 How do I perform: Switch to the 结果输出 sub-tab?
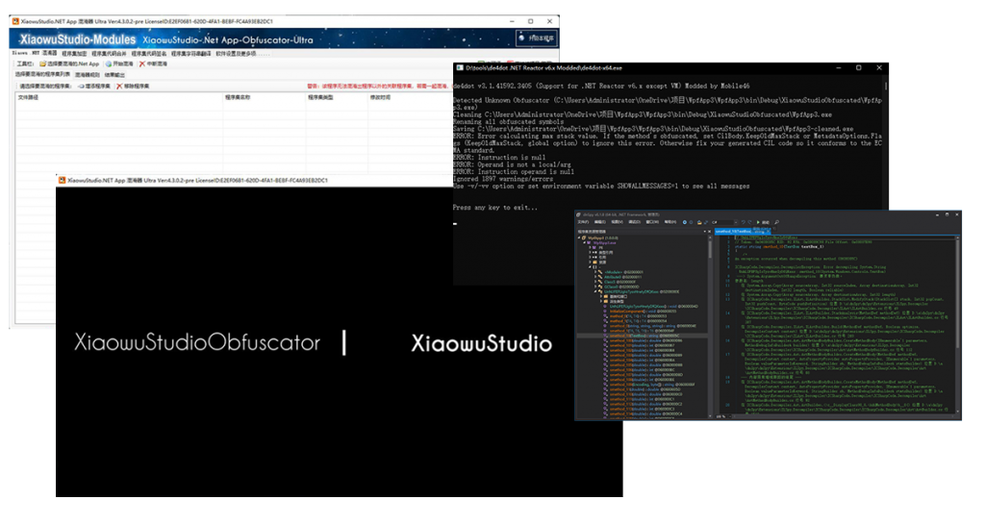(x=115, y=75)
